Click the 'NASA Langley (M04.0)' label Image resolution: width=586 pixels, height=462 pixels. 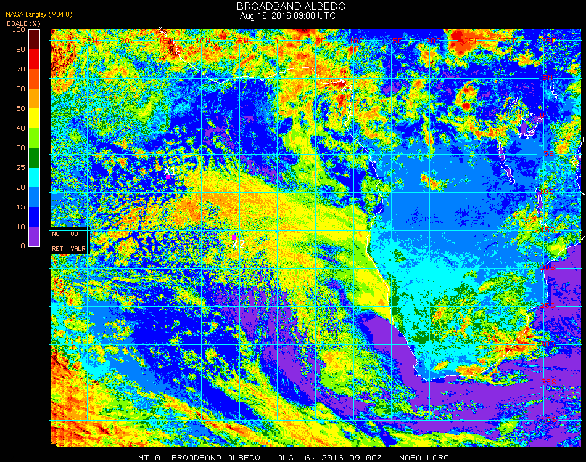click(39, 15)
